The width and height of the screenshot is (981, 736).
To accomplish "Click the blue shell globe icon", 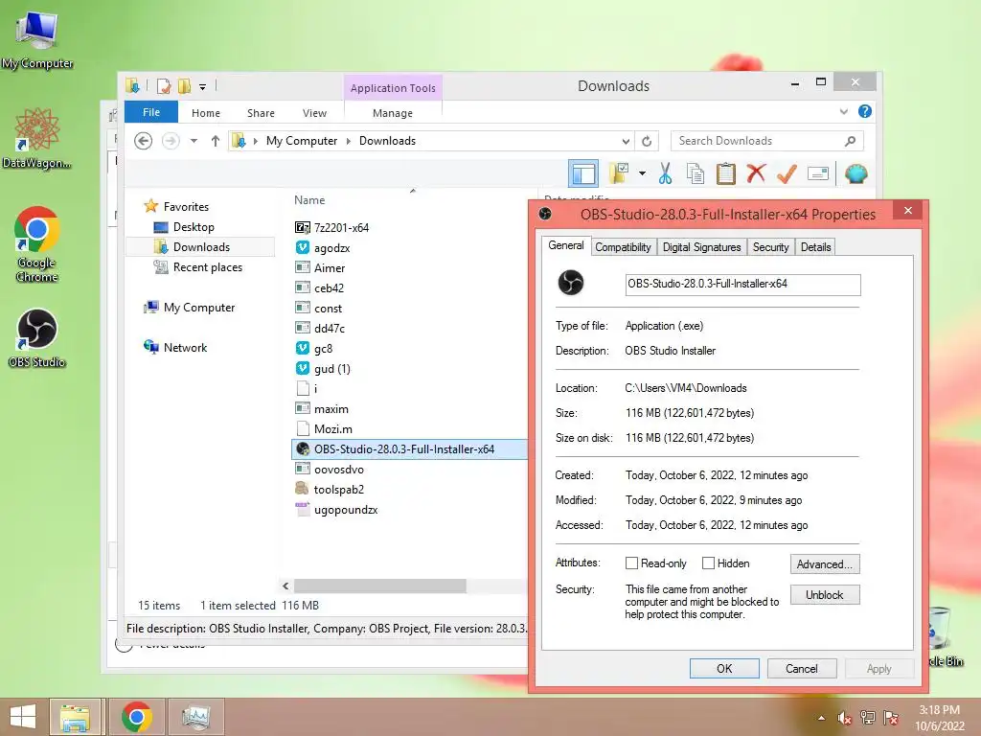I will [x=856, y=173].
